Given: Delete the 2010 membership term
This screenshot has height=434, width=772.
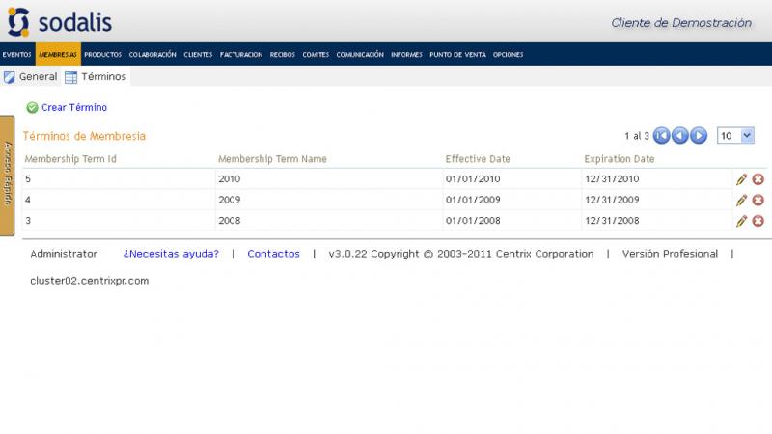Looking at the screenshot, I should click(758, 179).
